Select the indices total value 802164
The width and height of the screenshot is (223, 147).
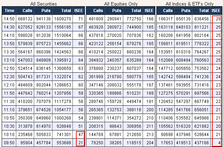point(201,35)
